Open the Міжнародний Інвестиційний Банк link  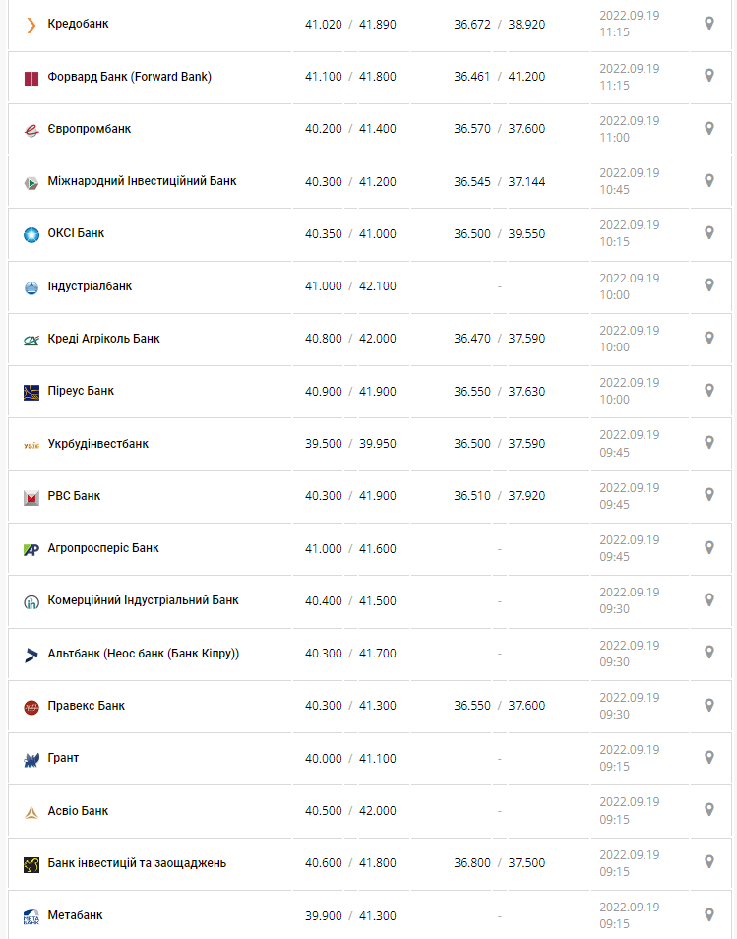point(142,181)
